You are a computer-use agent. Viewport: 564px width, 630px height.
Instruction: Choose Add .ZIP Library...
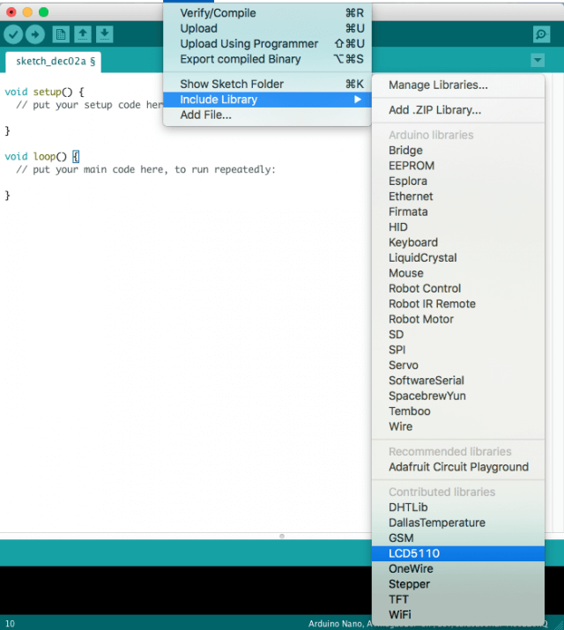458,110
